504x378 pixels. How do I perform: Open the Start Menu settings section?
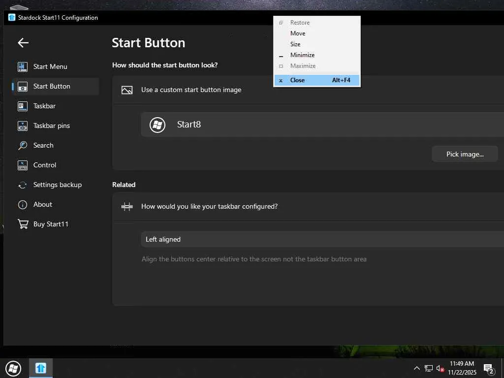coord(55,66)
